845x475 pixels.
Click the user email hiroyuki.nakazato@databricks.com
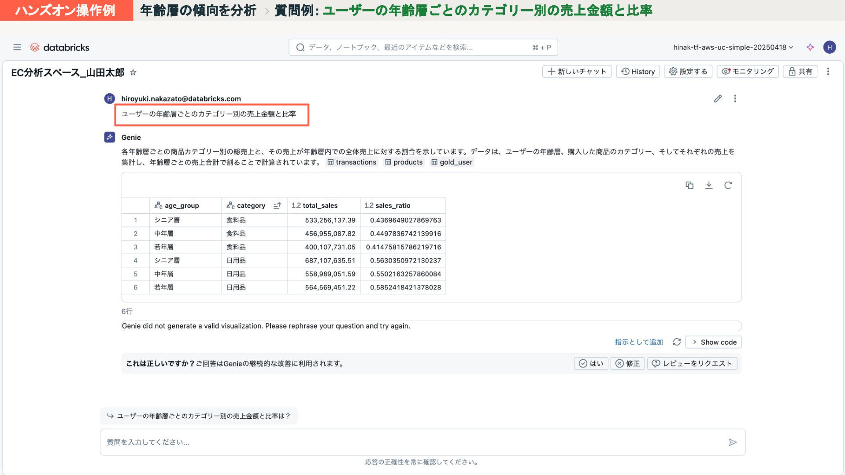click(181, 99)
